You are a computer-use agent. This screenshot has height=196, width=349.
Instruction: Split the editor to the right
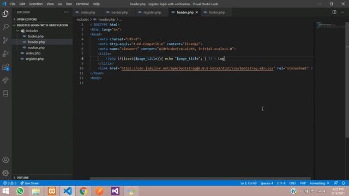click(334, 12)
